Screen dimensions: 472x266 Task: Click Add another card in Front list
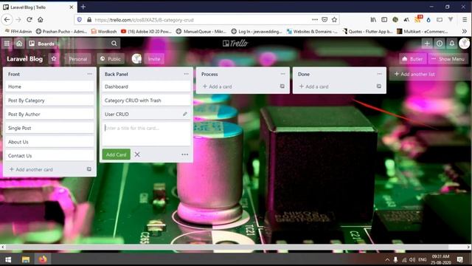tap(31, 169)
